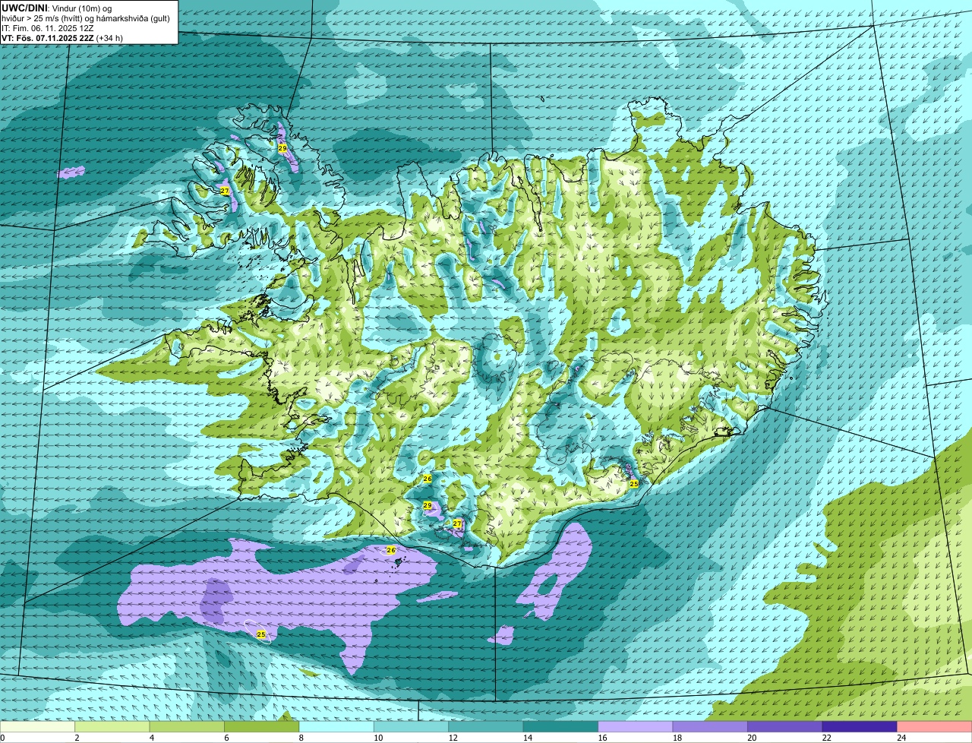Click the 25 gust marker inside white offshore outline
The height and width of the screenshot is (743, 972).
(x=261, y=634)
